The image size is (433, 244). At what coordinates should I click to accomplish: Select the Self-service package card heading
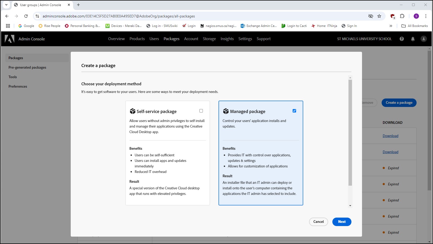point(157,111)
